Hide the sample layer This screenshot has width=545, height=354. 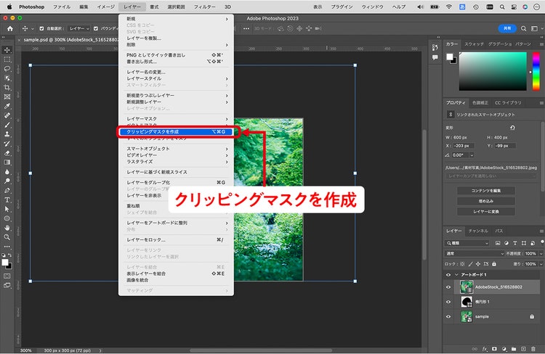[x=448, y=316]
